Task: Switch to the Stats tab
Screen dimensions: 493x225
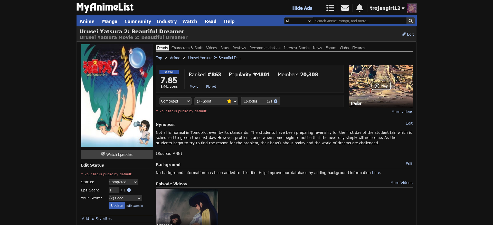Action: pos(225,48)
